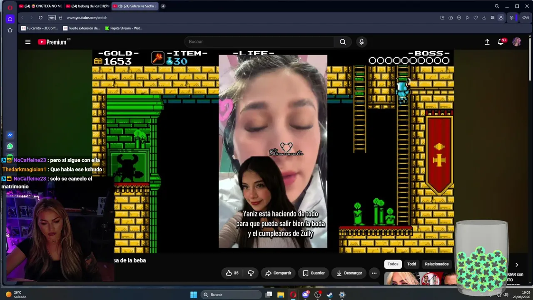
Task: Click the Descargar download button
Action: 349,273
